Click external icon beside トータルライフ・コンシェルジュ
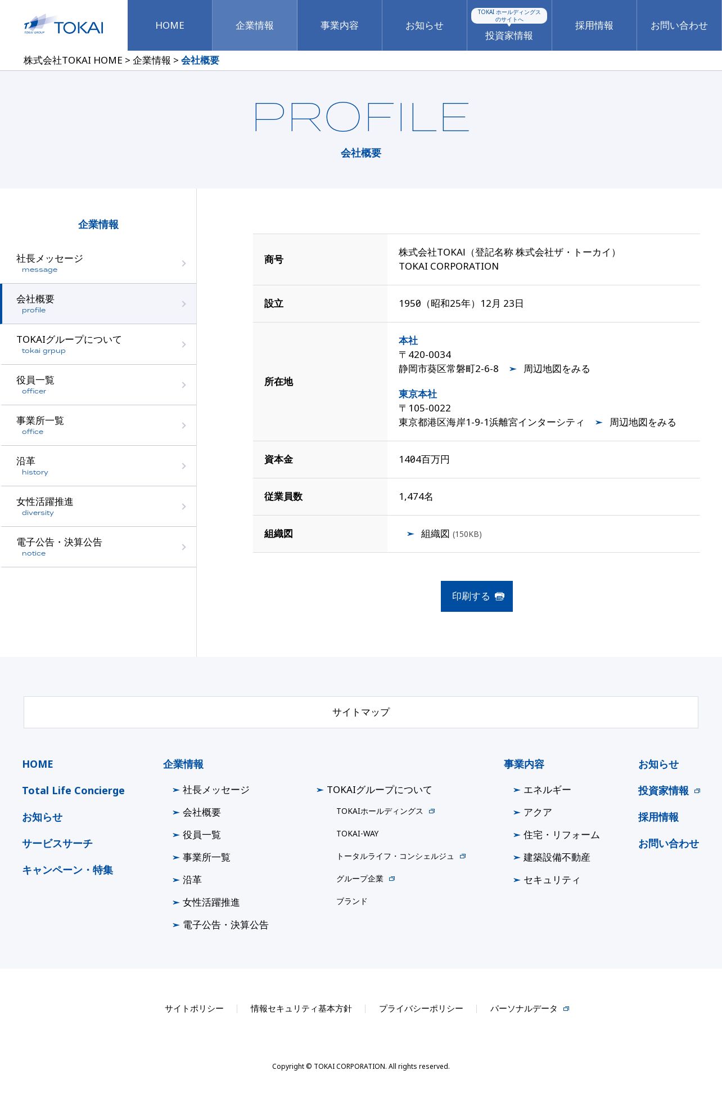 point(463,856)
